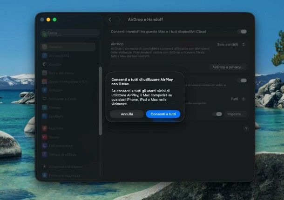Click the yellow minimize button

pyautogui.click(x=48, y=20)
